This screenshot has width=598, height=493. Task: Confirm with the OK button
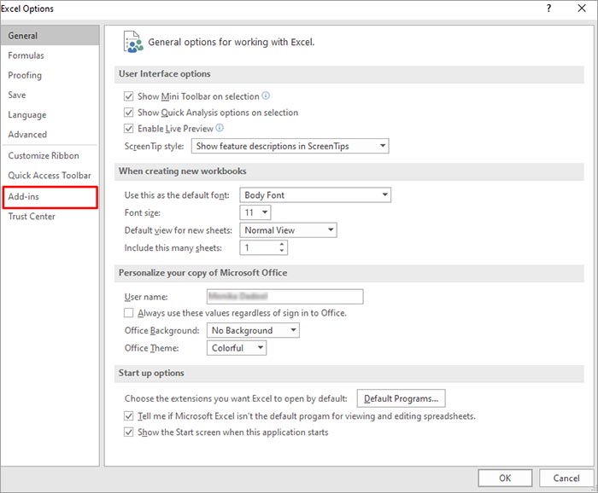tap(505, 478)
